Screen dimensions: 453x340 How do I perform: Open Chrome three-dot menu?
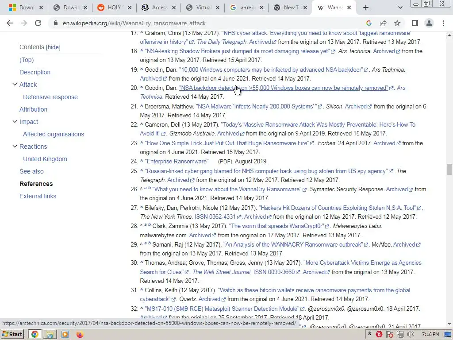pos(443,23)
